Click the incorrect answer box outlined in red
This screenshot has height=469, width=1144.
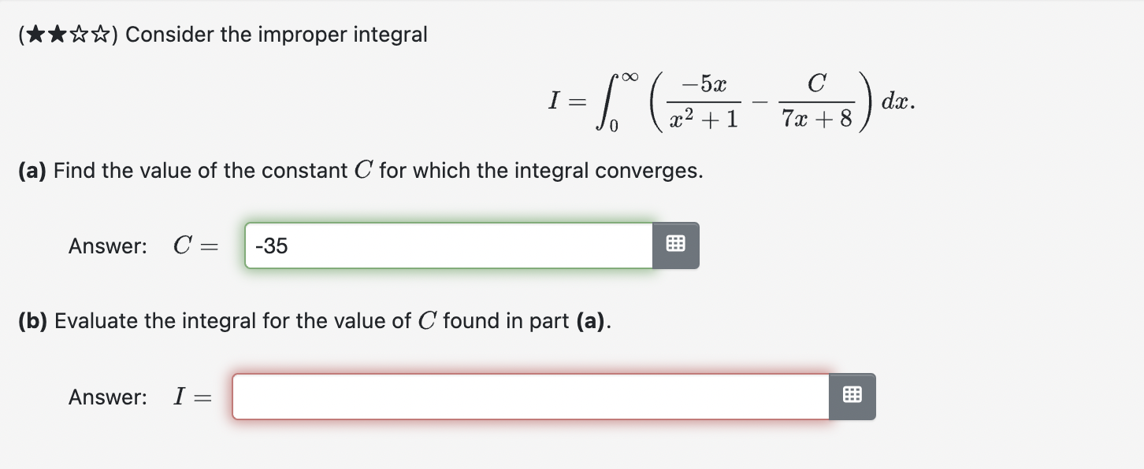click(528, 397)
